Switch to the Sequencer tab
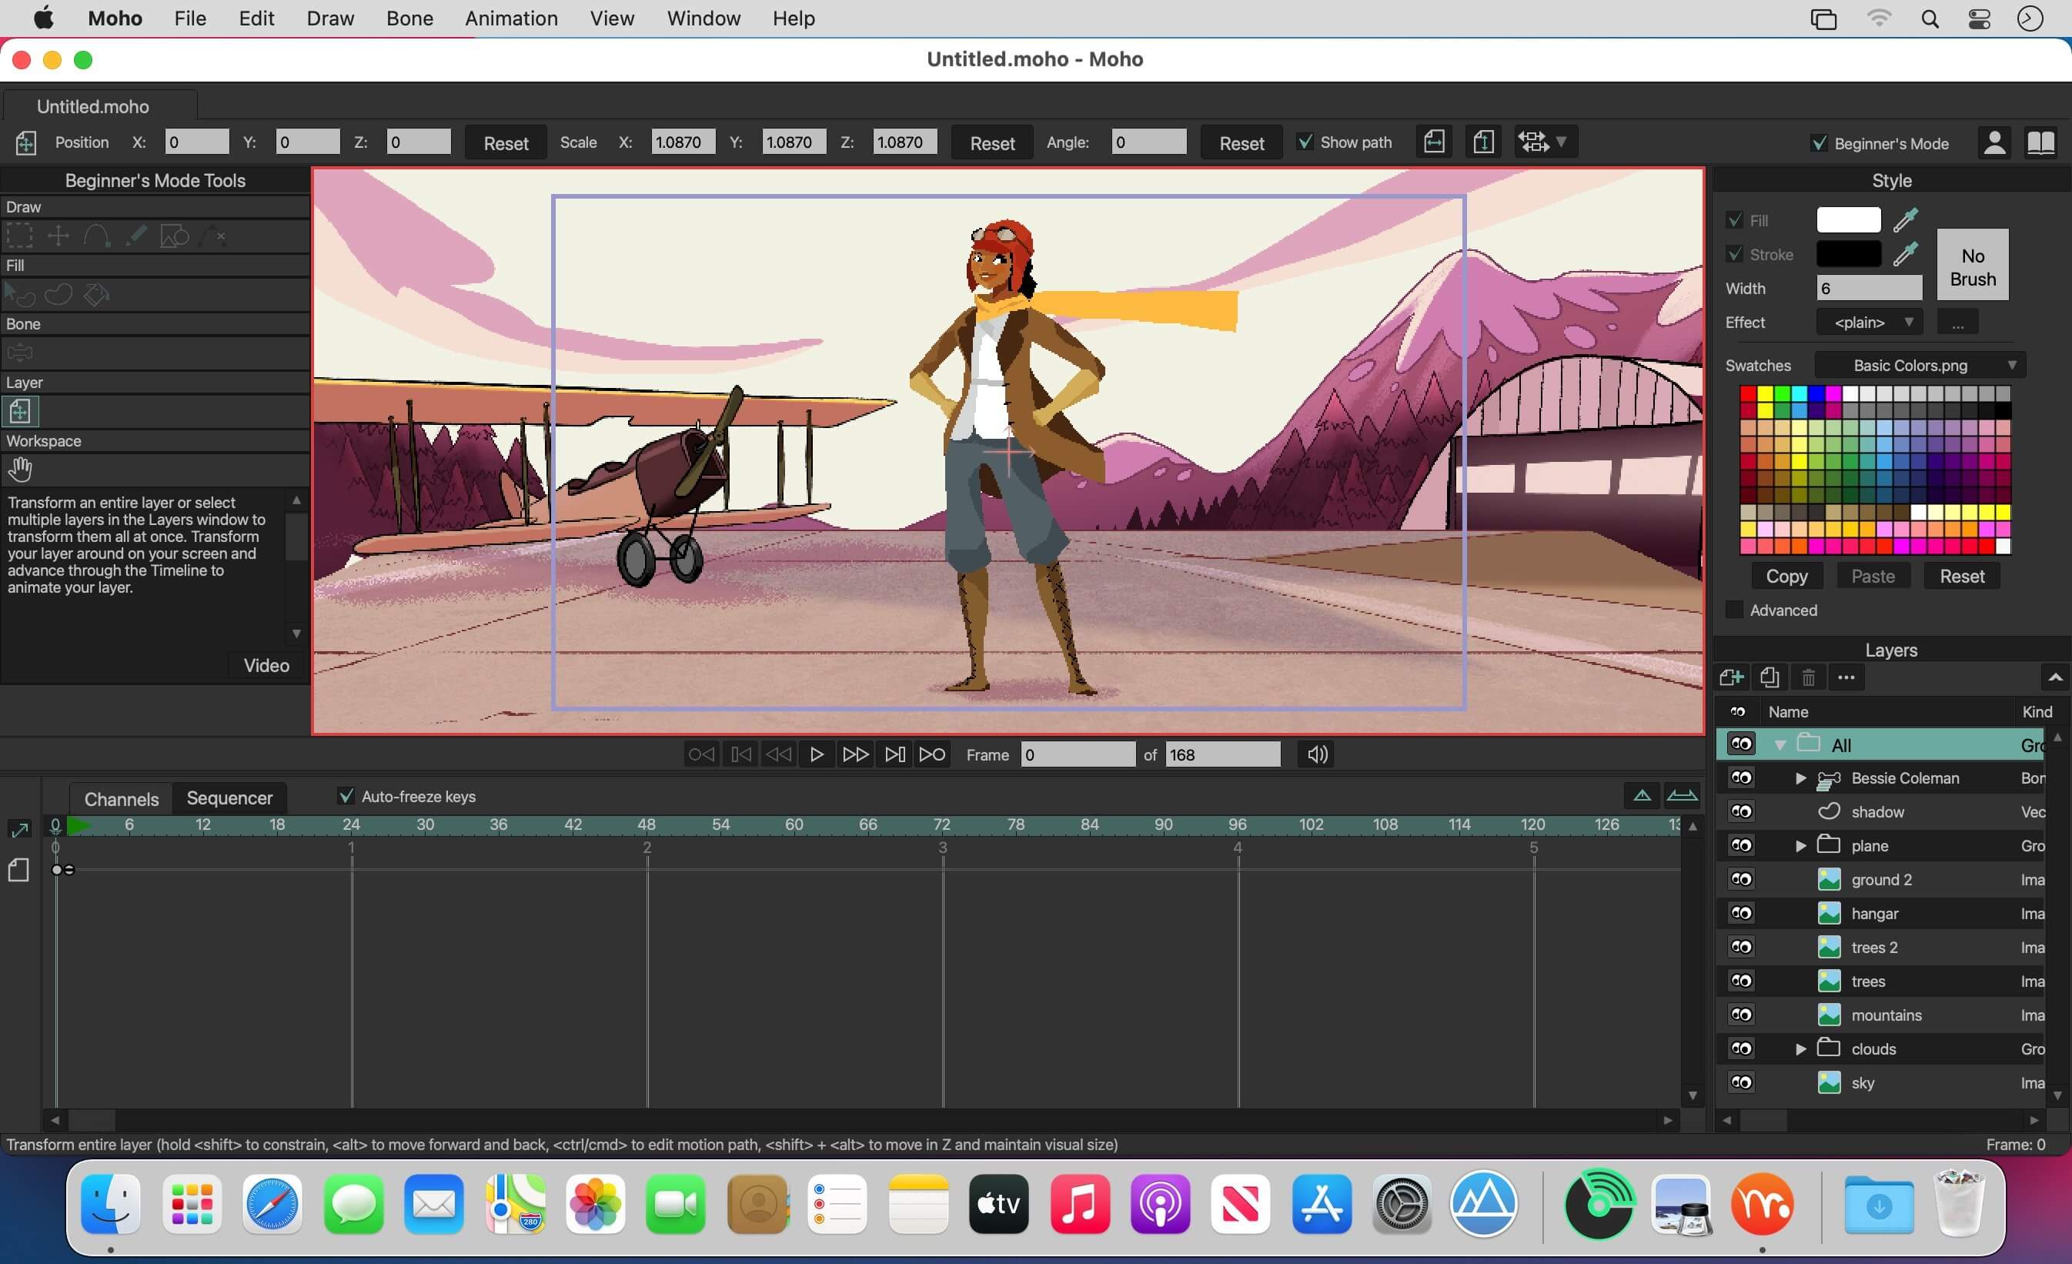 (x=229, y=798)
